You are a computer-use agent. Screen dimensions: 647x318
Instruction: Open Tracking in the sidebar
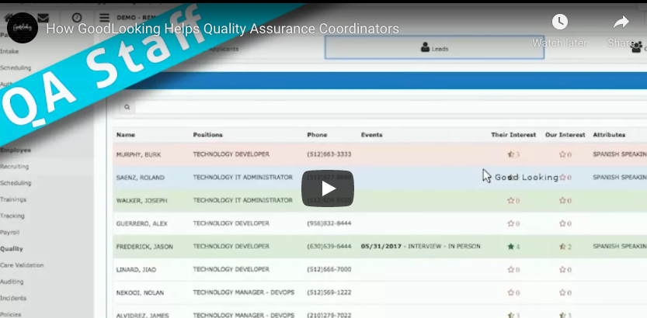click(12, 216)
